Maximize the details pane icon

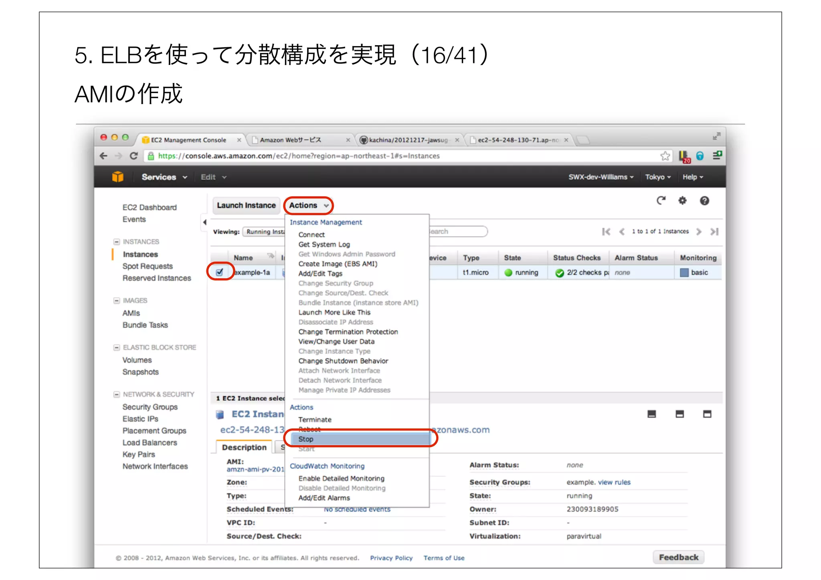pyautogui.click(x=707, y=414)
